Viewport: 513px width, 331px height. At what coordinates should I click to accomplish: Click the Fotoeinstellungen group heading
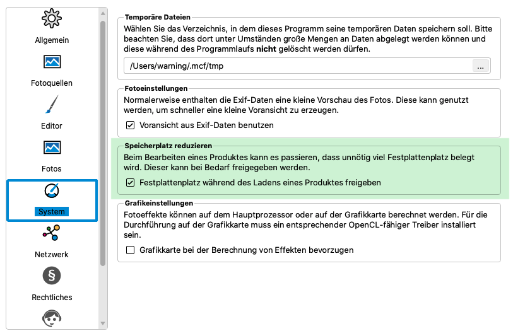[x=156, y=88]
